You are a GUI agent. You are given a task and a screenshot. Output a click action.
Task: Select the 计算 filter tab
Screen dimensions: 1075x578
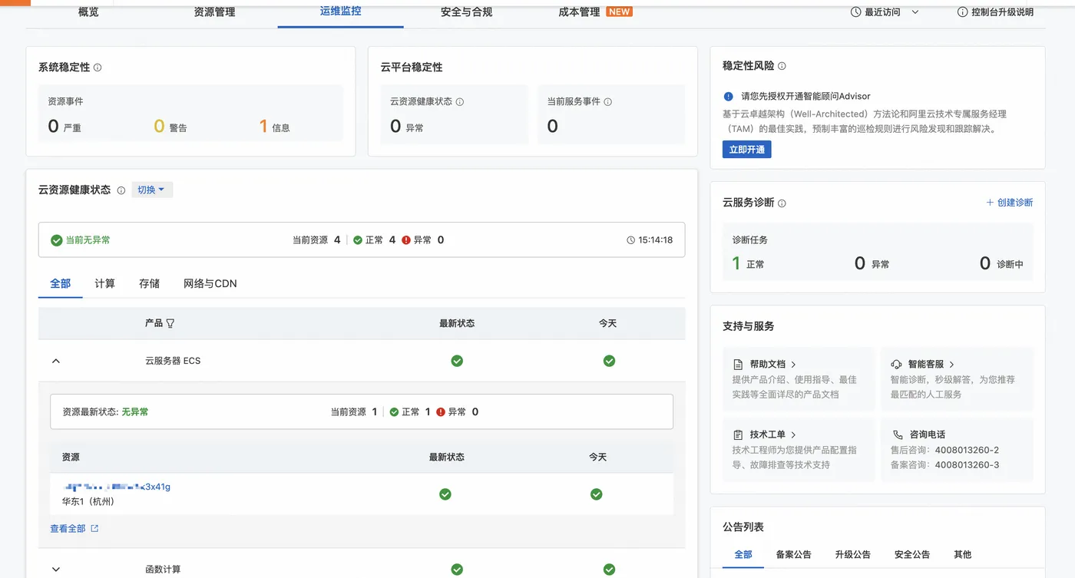coord(105,283)
